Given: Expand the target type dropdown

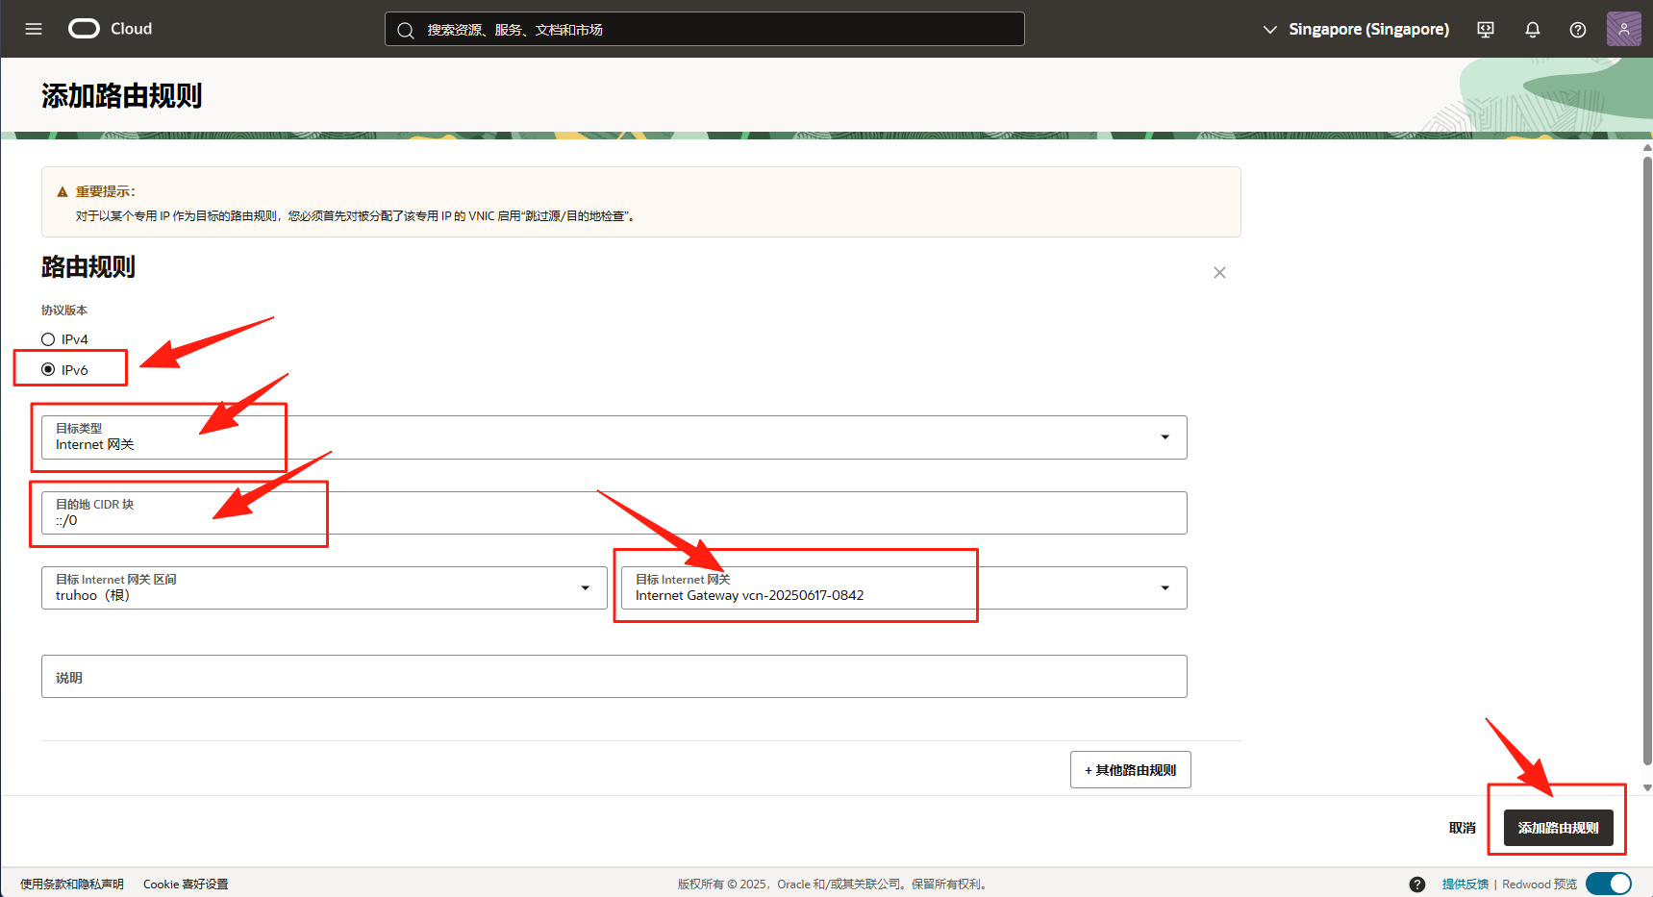Looking at the screenshot, I should coord(1165,437).
